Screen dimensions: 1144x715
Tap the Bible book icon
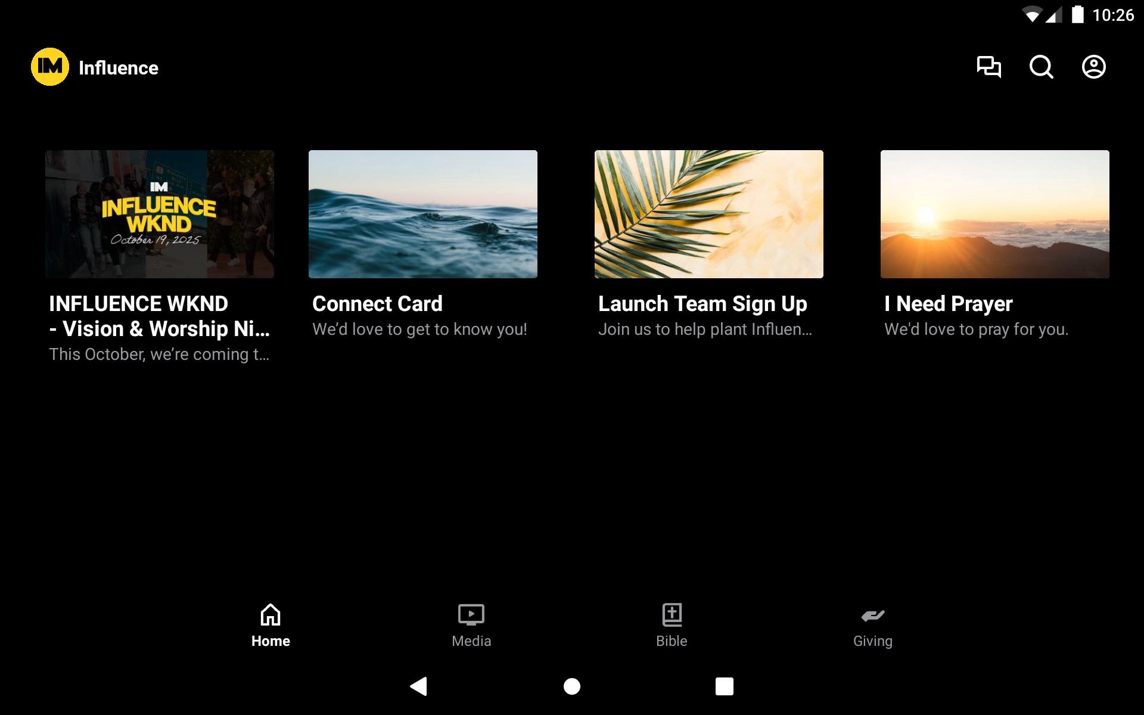pos(672,614)
